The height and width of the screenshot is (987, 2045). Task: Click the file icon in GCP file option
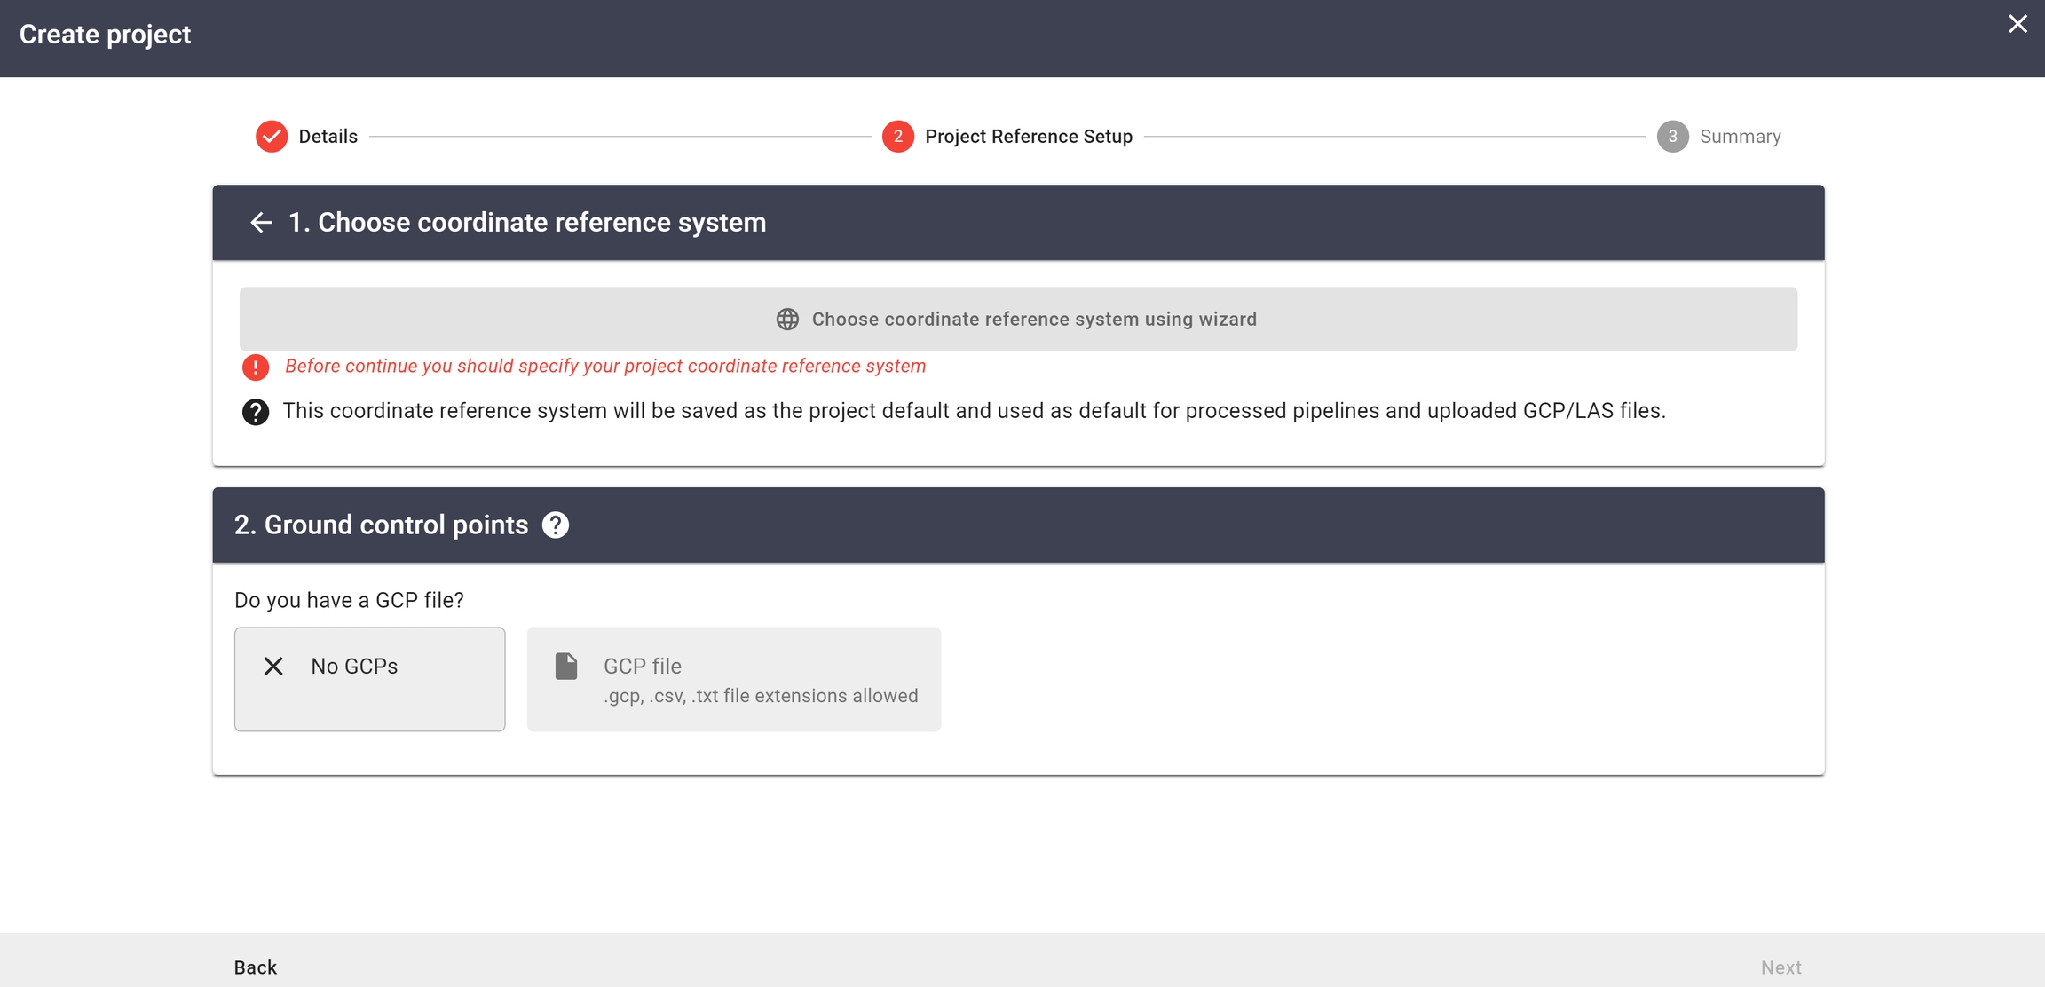point(566,667)
